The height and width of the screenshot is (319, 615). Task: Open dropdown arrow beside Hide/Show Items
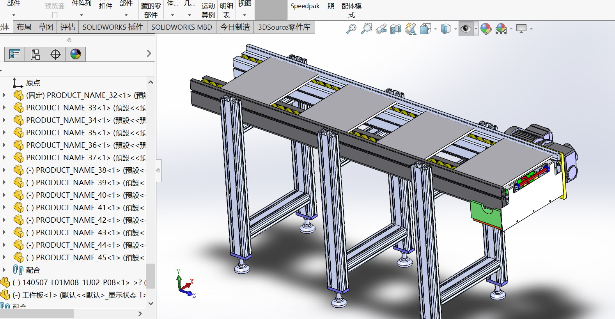click(x=476, y=29)
